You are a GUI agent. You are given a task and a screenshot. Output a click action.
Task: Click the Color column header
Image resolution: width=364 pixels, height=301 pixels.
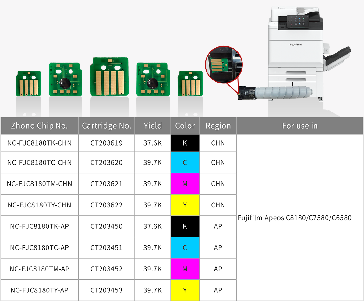click(x=185, y=126)
